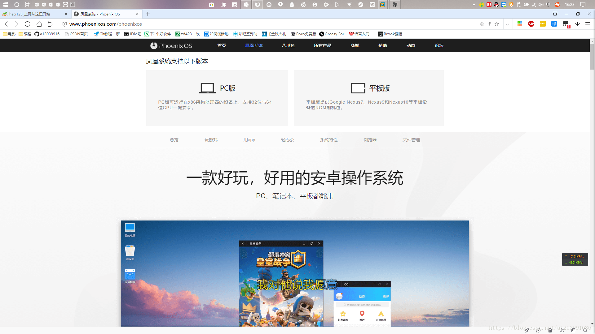Open 论坛 in the navigation bar

(439, 45)
